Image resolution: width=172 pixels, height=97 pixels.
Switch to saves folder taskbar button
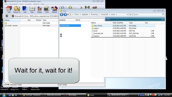click(x=97, y=95)
